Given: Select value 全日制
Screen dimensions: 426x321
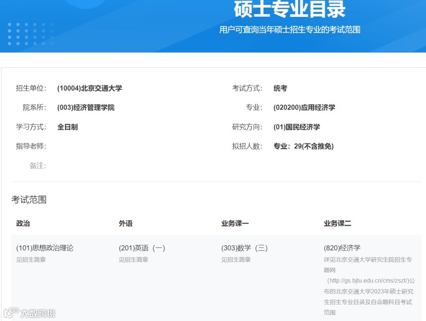Looking at the screenshot, I should coord(67,127).
